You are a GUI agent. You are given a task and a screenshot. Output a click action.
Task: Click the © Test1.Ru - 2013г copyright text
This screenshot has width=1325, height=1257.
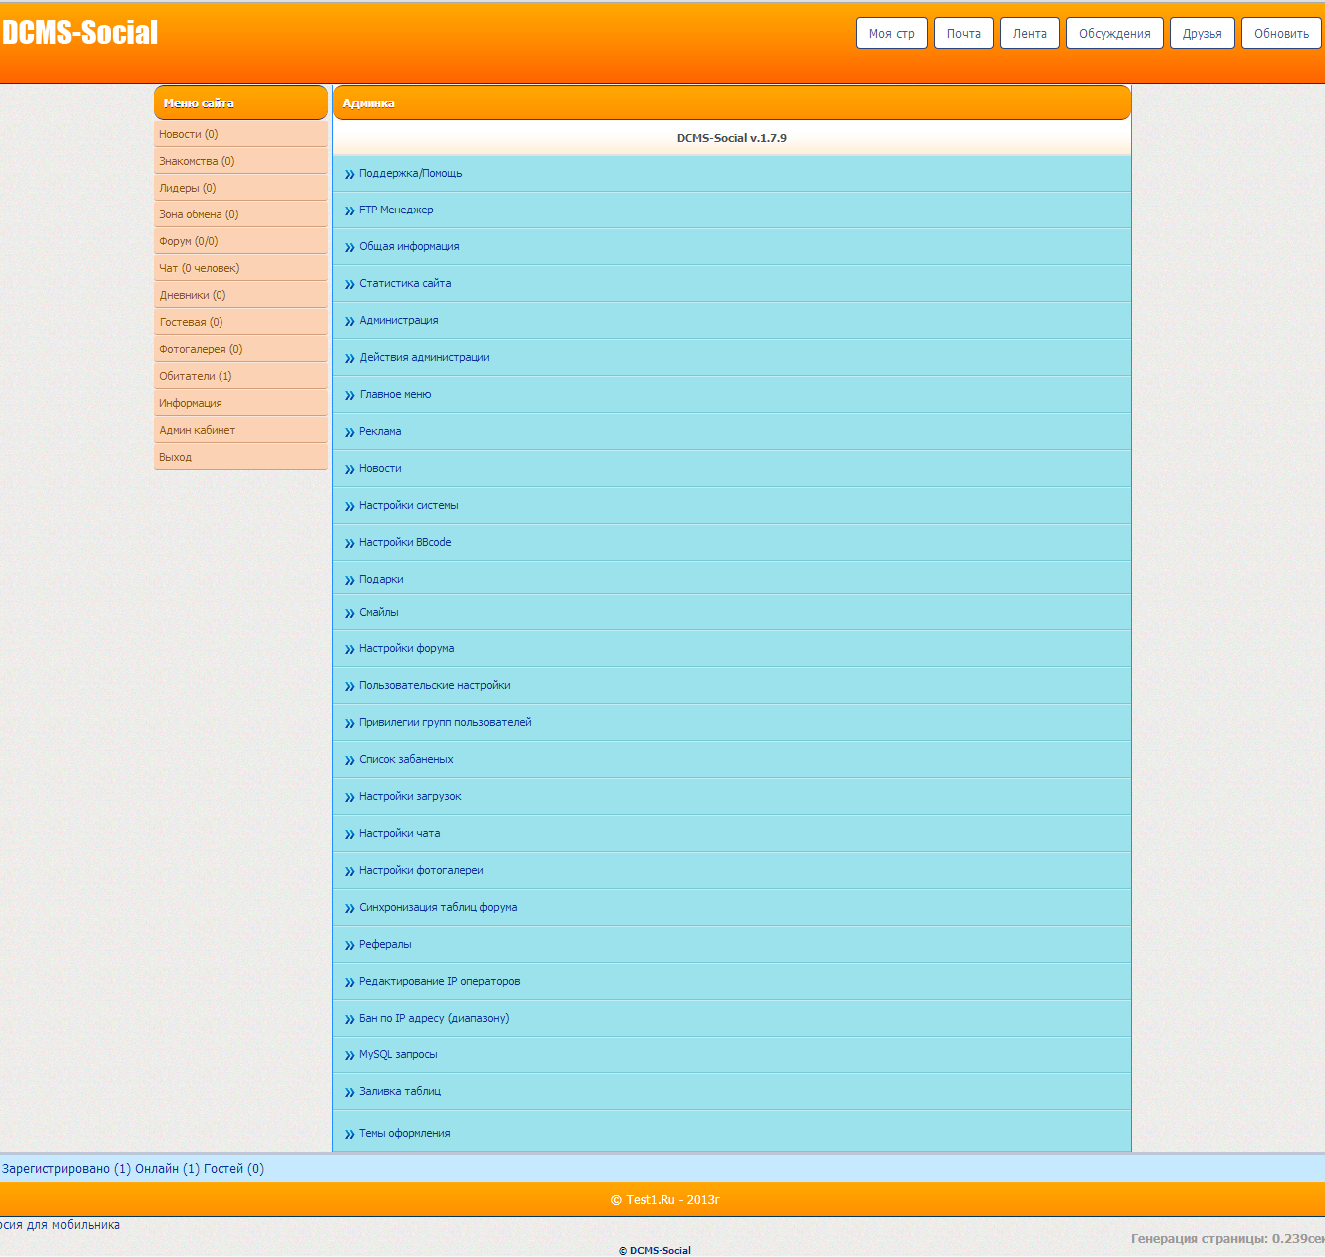click(x=664, y=1199)
